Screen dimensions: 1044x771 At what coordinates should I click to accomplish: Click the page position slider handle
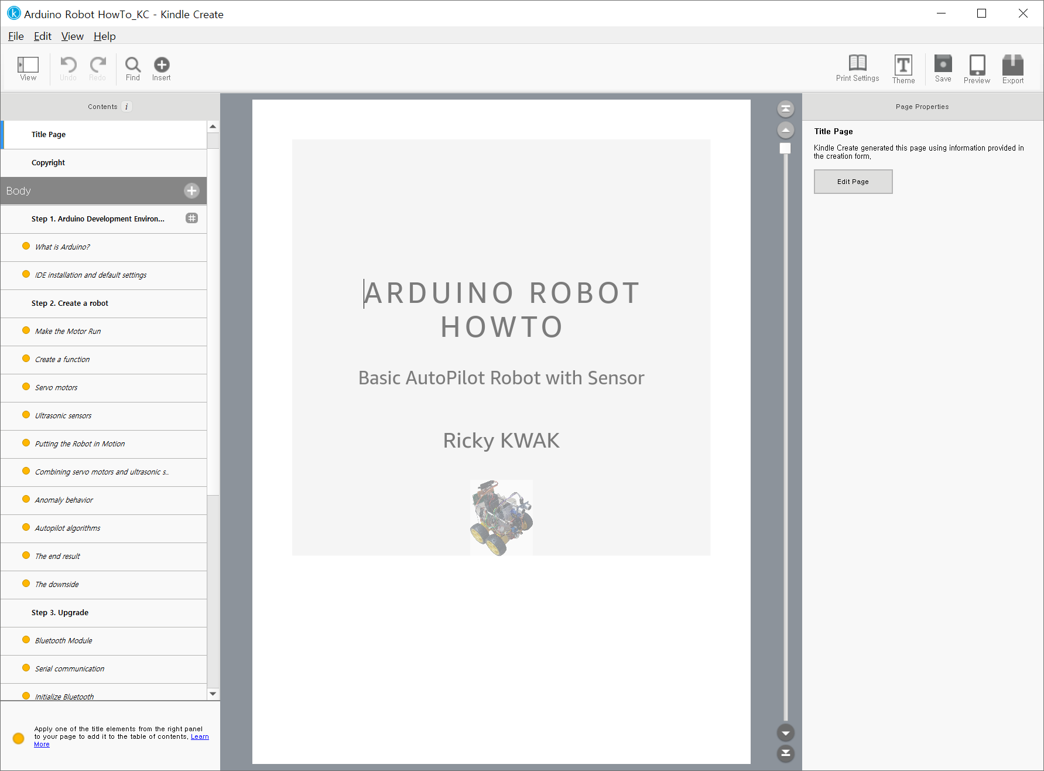pos(785,148)
